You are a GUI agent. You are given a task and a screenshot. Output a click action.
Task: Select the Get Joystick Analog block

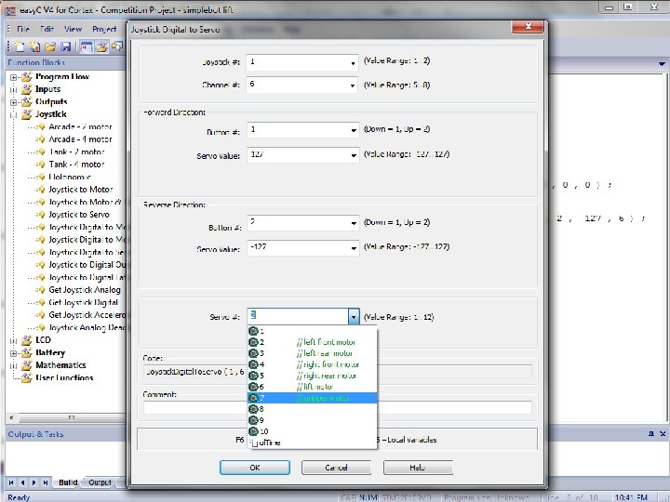pos(84,290)
